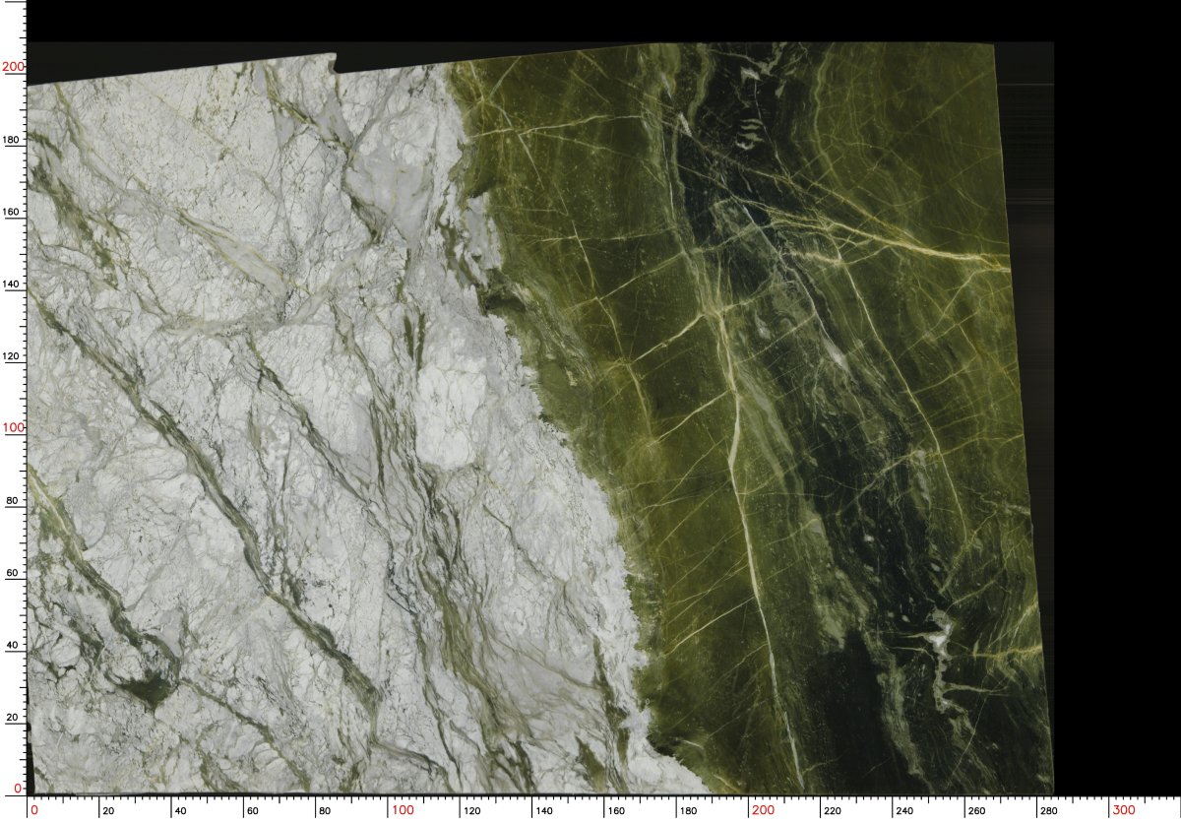Viewport: 1181px width, 823px height.
Task: Pick the 240 label on the horizontal ruler
Action: [903, 811]
